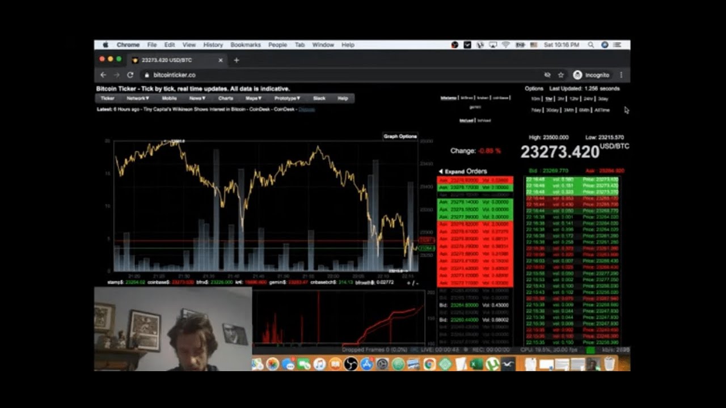Open the Slack nav item

319,98
